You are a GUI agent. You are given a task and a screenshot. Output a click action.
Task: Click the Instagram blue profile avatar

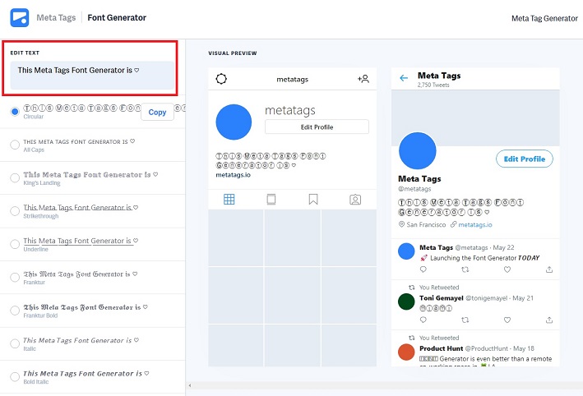tap(234, 122)
